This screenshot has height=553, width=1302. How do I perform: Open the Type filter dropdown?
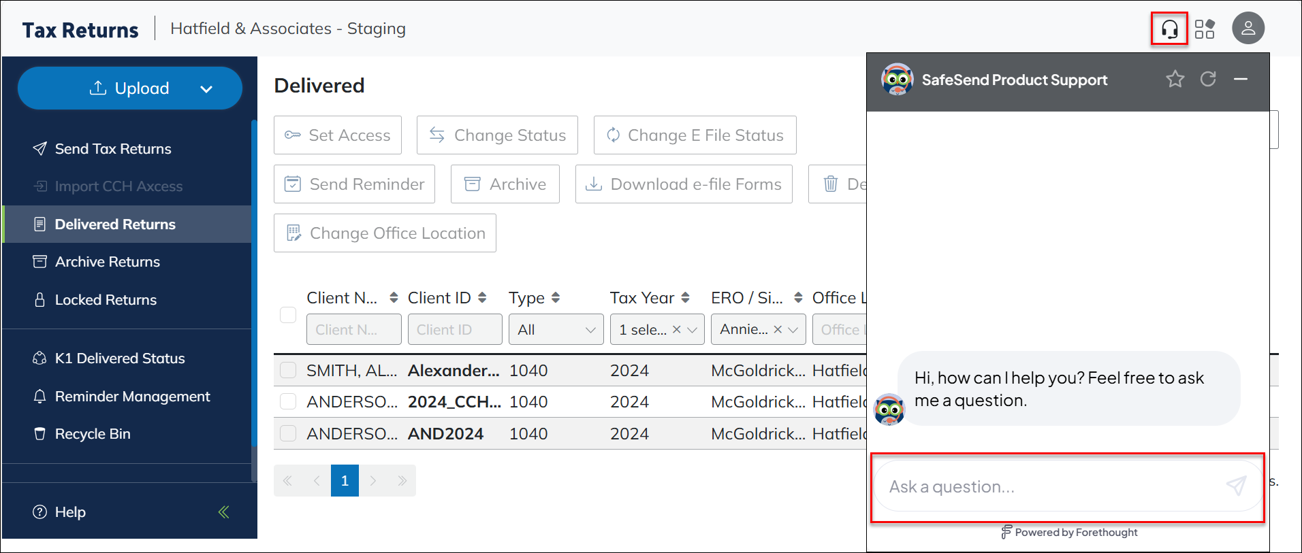tap(556, 330)
